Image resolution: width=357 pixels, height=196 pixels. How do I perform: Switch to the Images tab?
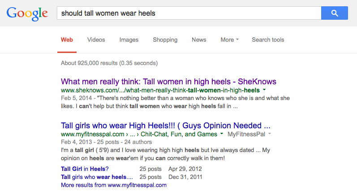129,40
